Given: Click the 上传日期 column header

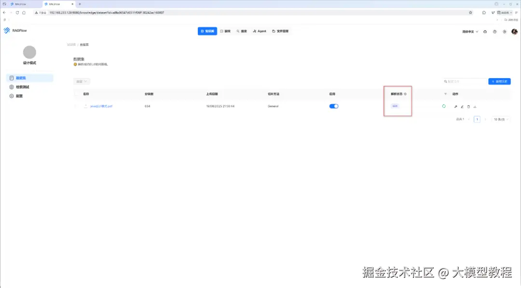Looking at the screenshot, I should (212, 94).
